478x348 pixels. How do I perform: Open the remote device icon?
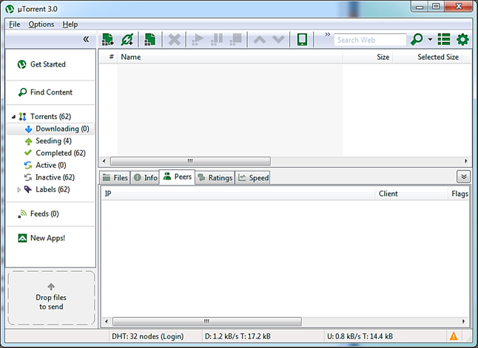pyautogui.click(x=302, y=40)
